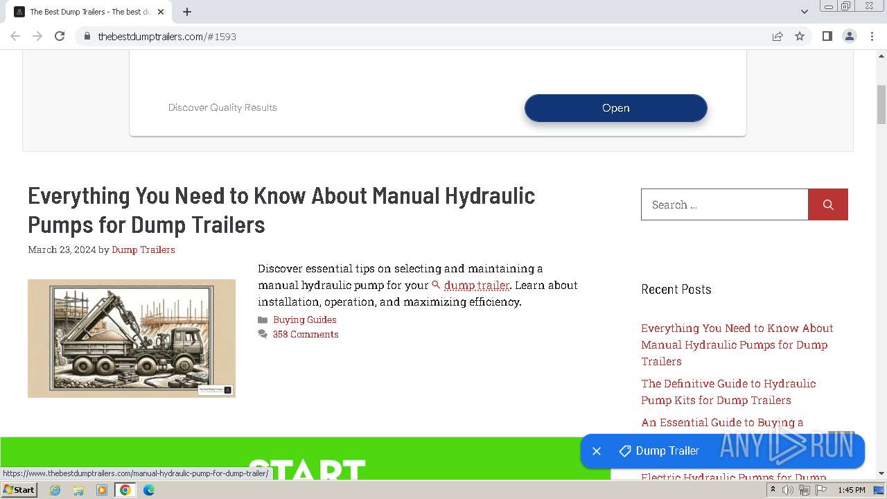The height and width of the screenshot is (499, 887).
Task: Click the scrollbar up arrow
Action: pyautogui.click(x=881, y=55)
